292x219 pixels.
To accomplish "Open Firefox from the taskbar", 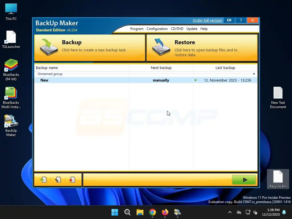I will click(x=165, y=212).
